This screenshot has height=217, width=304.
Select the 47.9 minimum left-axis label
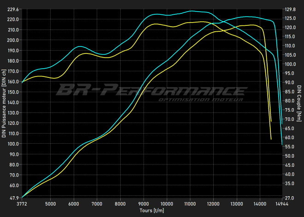14,198
